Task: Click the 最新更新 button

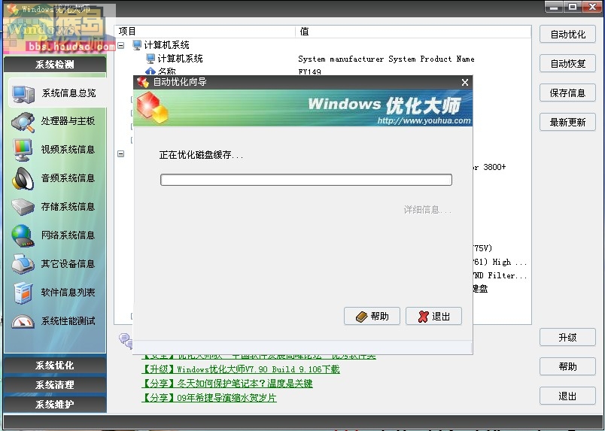Action: click(567, 122)
